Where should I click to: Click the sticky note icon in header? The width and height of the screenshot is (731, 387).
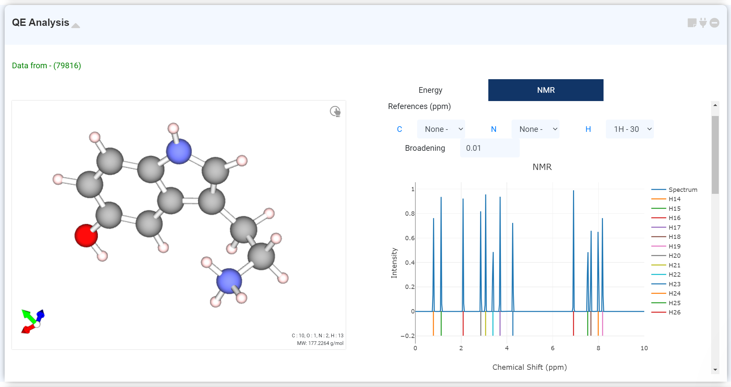coord(692,23)
